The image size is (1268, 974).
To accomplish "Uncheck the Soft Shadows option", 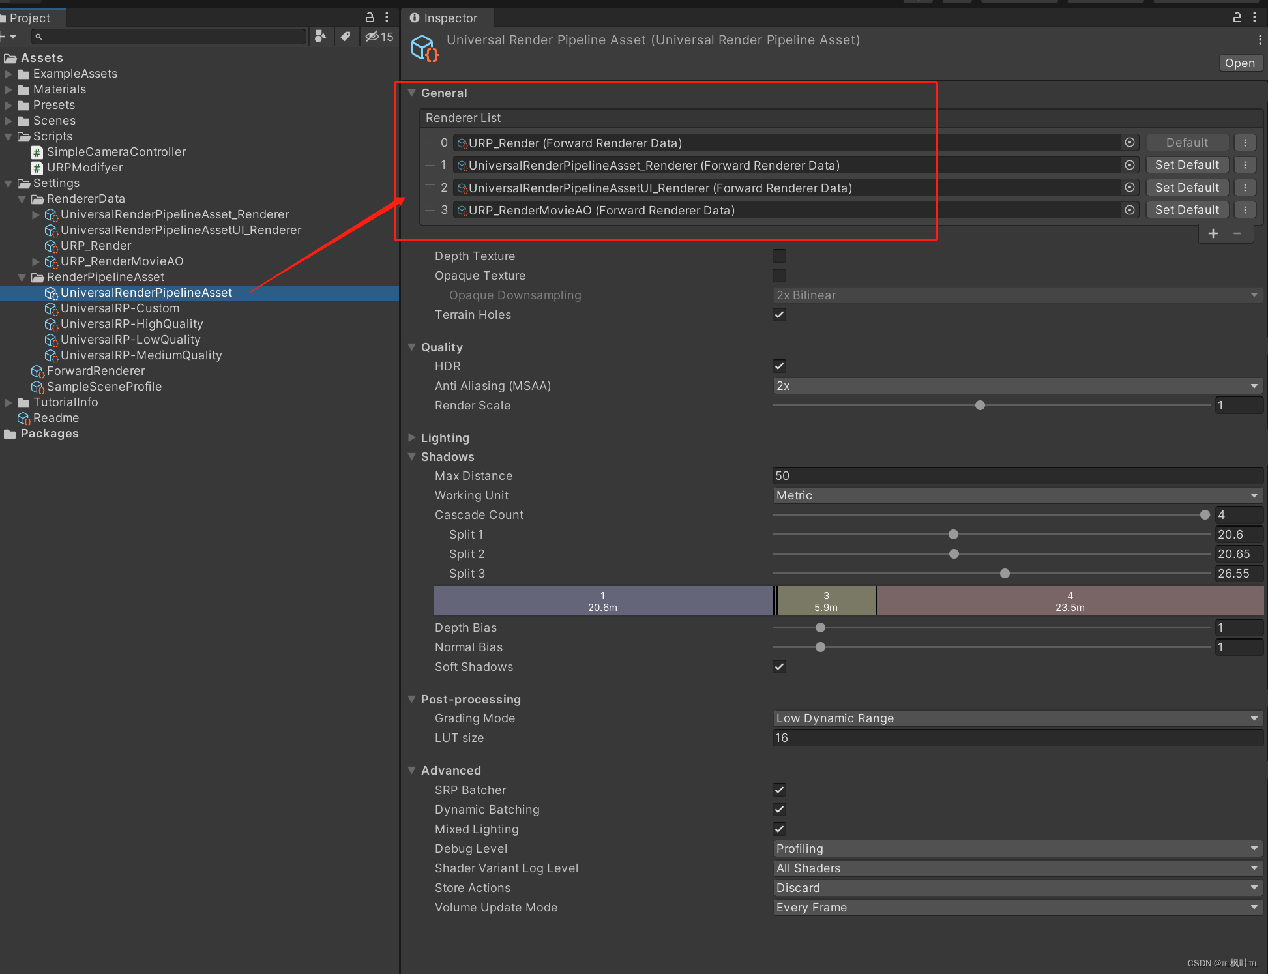I will click(779, 667).
